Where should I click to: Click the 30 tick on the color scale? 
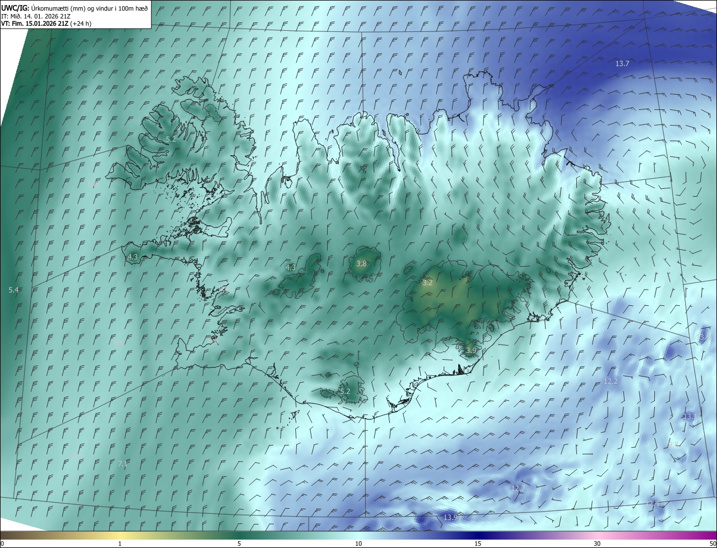tap(597, 544)
